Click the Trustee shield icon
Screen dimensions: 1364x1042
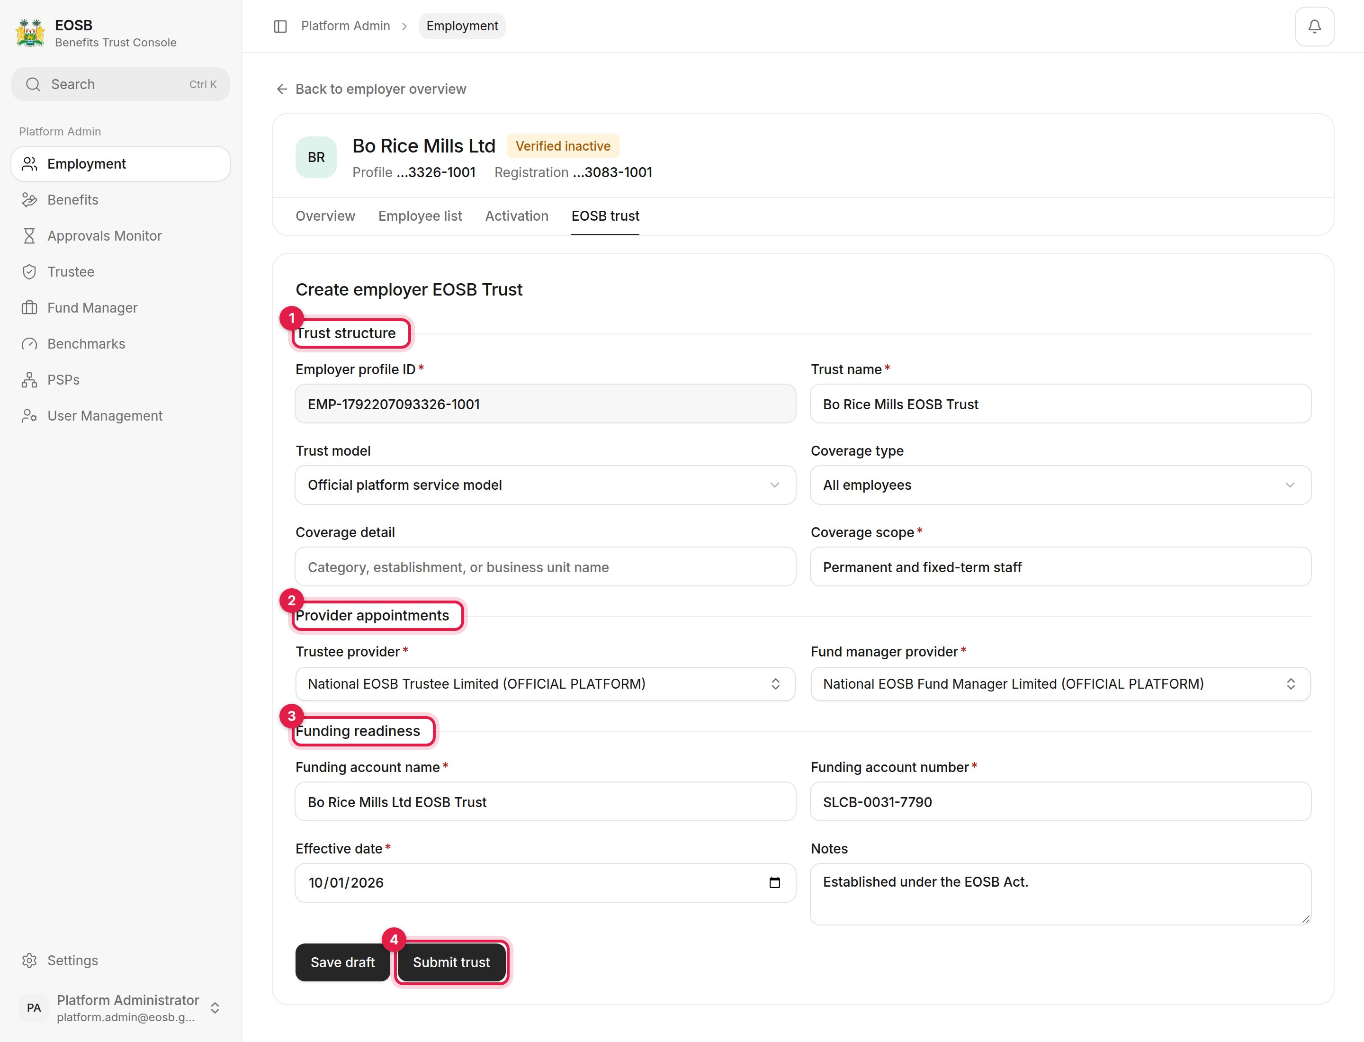tap(29, 272)
